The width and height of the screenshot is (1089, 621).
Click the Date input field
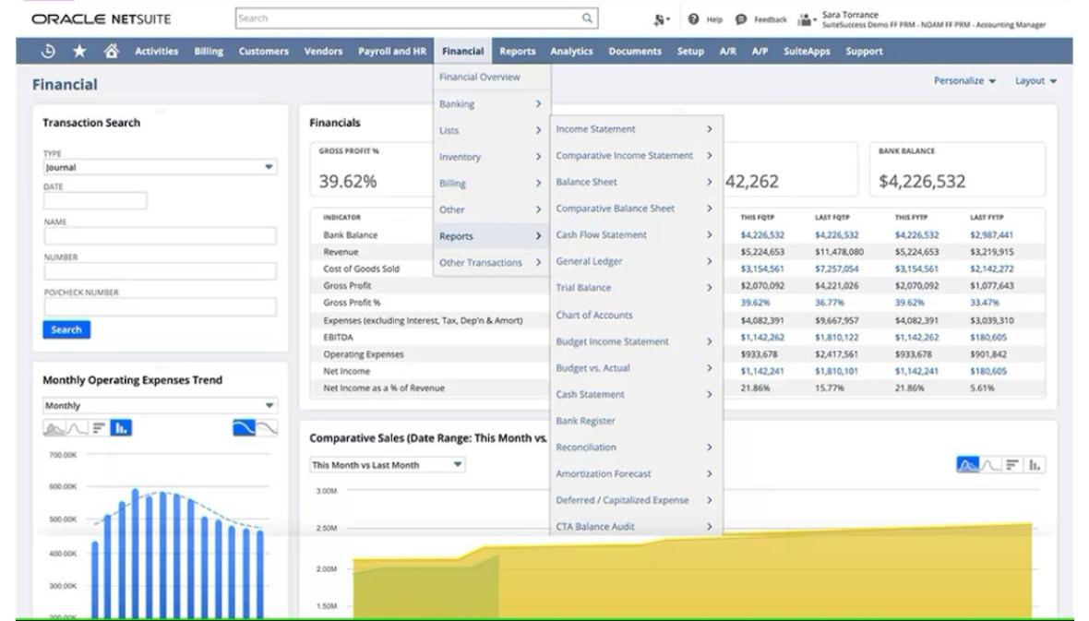click(95, 201)
